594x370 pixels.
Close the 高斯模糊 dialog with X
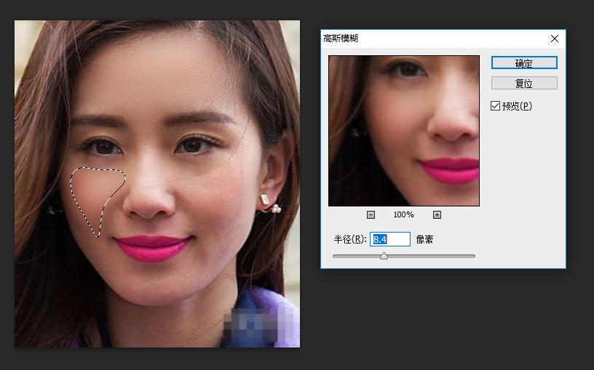pyautogui.click(x=555, y=39)
